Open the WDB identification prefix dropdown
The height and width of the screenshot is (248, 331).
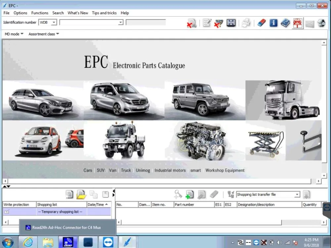[54, 22]
